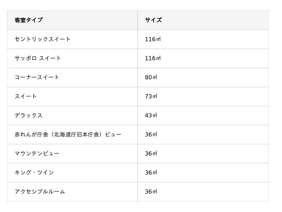Viewport: 282px width, 212px height.
Task: Click the コーナースイート cell
Action: coord(37,77)
